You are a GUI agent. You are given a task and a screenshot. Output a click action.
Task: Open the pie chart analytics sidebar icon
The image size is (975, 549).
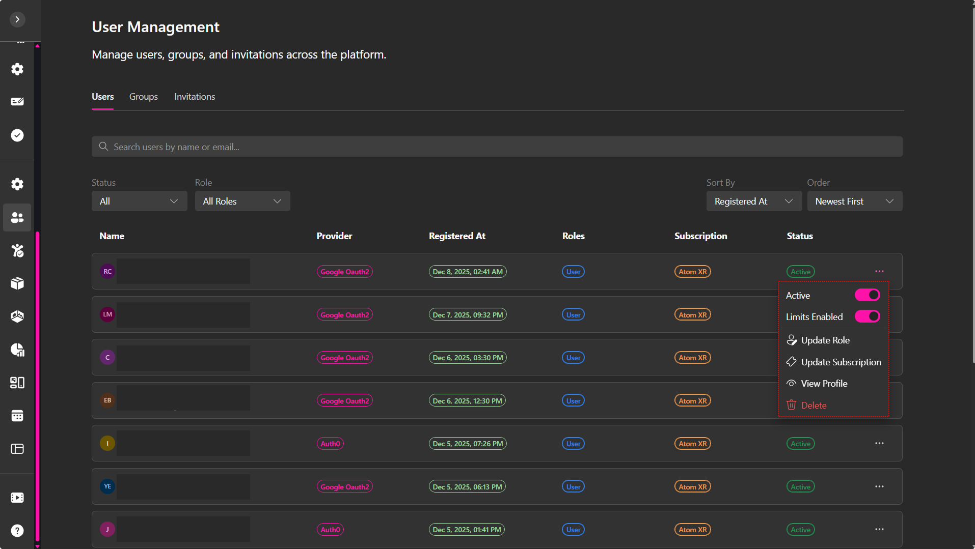(x=17, y=350)
